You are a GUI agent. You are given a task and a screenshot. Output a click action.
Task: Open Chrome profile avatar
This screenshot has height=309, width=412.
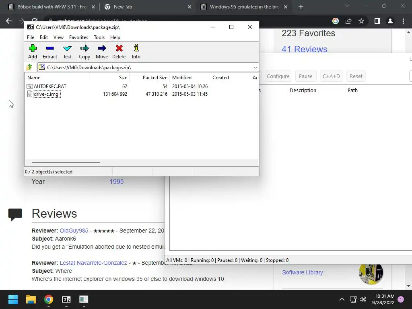[x=390, y=21]
